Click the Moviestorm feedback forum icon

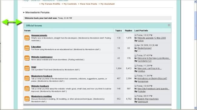click(x=27, y=78)
